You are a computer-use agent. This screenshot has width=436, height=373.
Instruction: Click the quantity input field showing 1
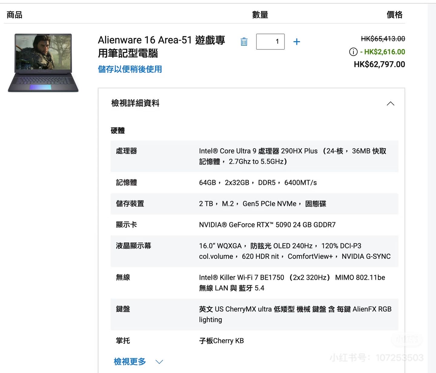pos(270,41)
